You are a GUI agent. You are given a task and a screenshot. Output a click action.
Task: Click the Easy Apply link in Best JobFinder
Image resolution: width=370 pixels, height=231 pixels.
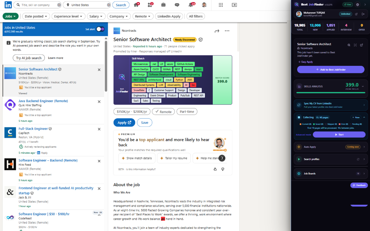[x=306, y=62]
